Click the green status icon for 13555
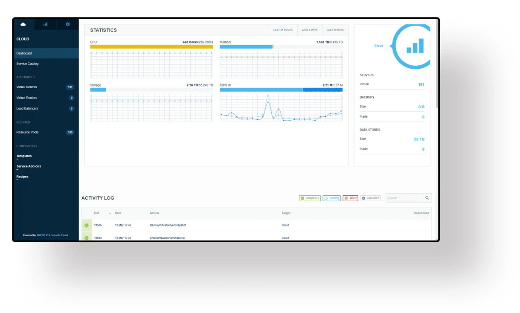 coord(87,225)
